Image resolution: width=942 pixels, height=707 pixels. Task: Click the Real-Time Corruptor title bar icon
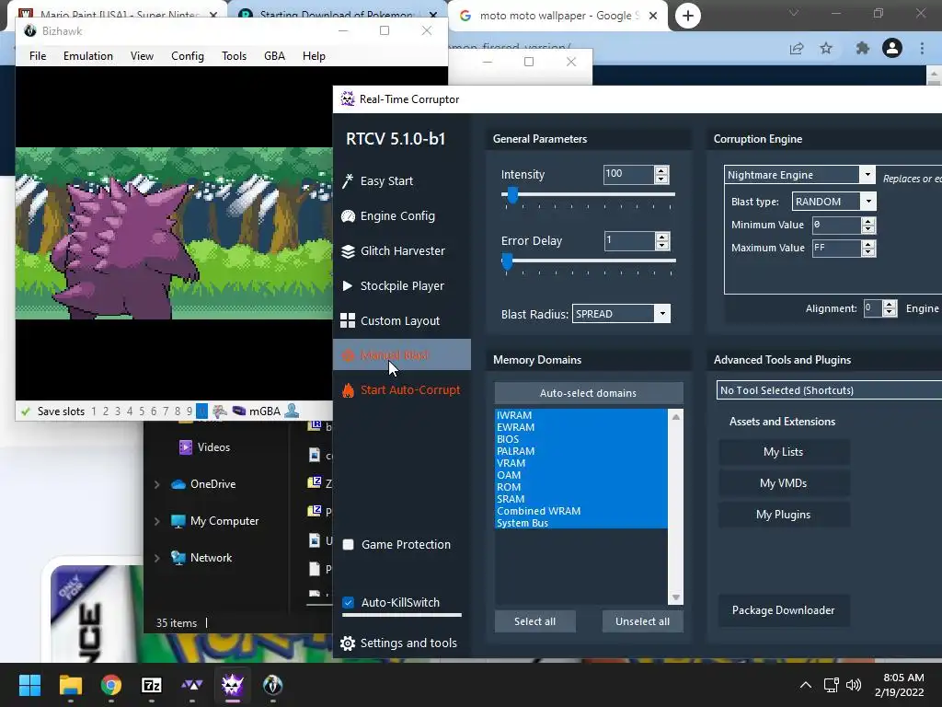pos(348,99)
